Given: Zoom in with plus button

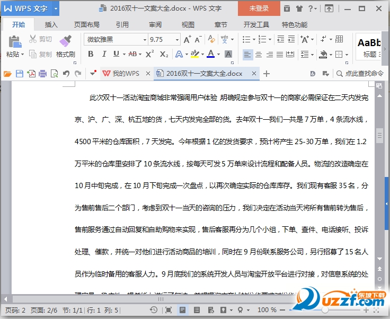Looking at the screenshot, I should 366,310.
